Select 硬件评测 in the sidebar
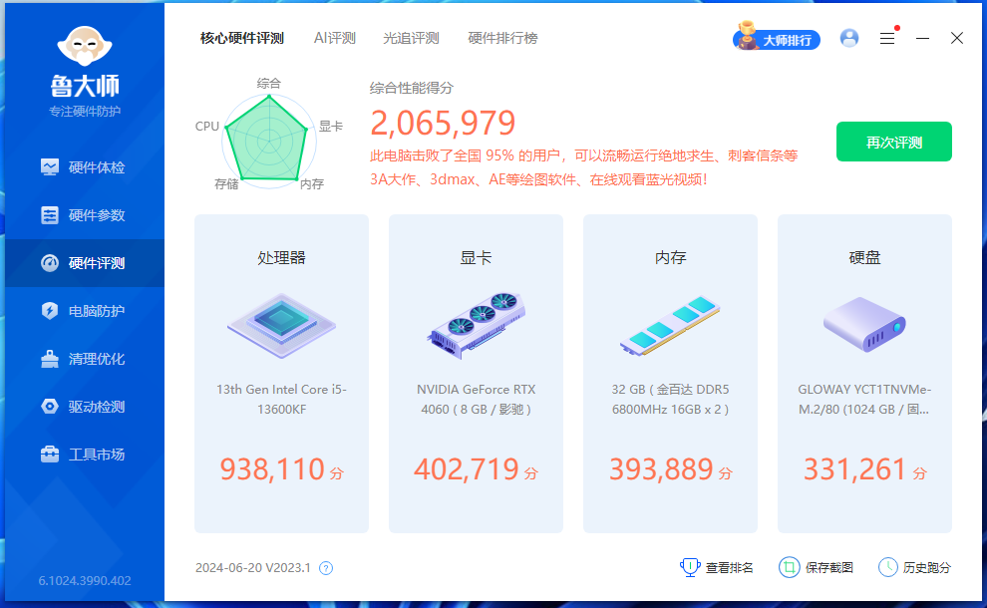This screenshot has height=608, width=987. tap(85, 263)
